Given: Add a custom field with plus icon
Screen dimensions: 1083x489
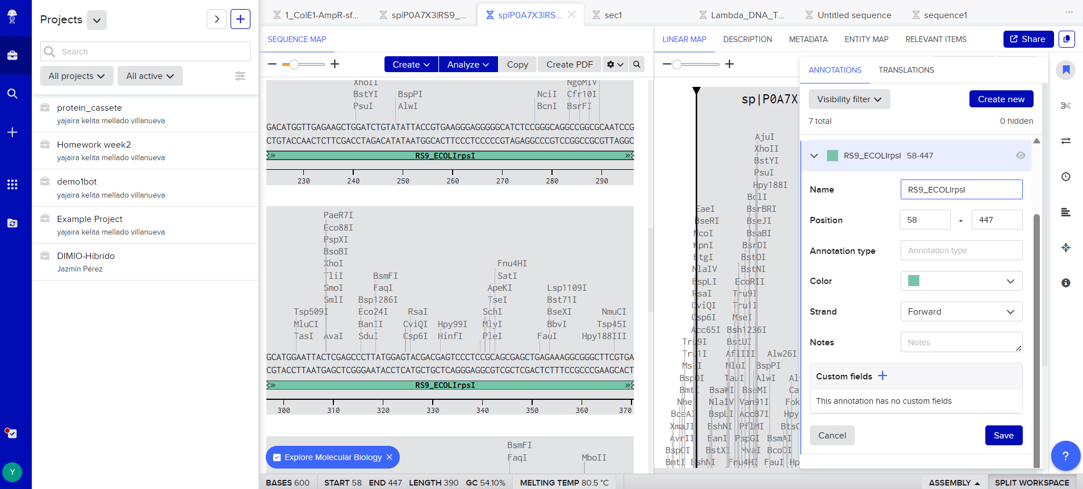Looking at the screenshot, I should (882, 376).
